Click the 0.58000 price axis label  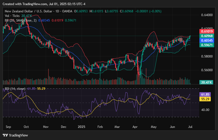pos(207,56)
